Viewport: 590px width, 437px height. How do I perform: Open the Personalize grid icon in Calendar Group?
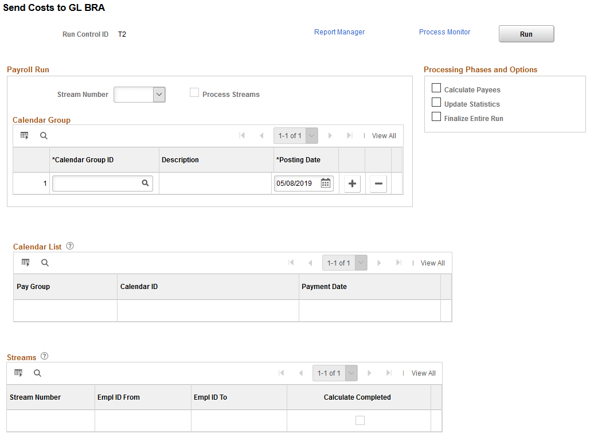click(24, 135)
